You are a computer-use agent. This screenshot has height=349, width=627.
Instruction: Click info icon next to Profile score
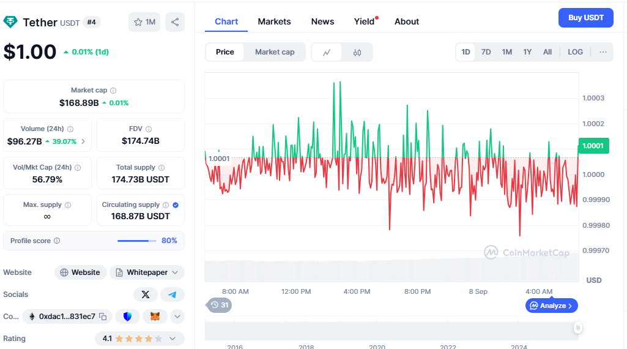click(x=57, y=241)
